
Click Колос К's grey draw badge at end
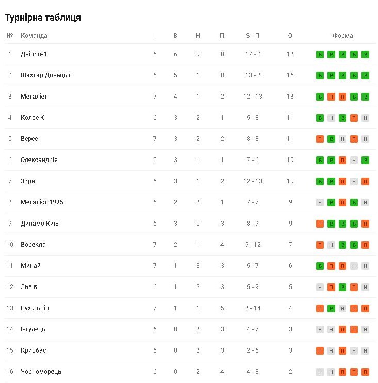click(365, 118)
